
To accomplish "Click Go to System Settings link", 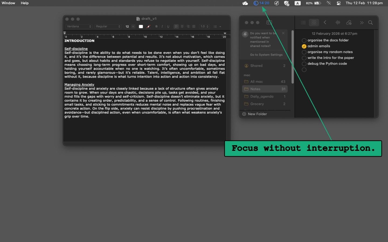I will [266, 55].
